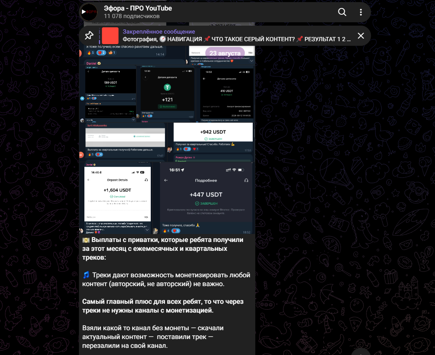Click the Daniel sender name
This screenshot has height=355, width=435.
(92, 63)
